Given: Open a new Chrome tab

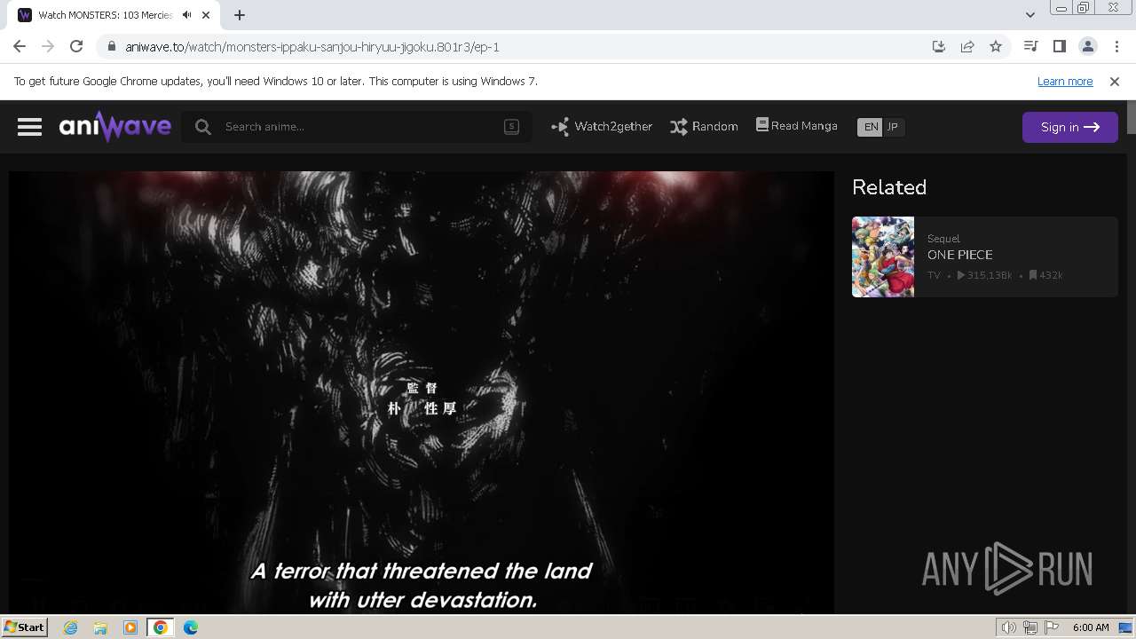Looking at the screenshot, I should pos(240,15).
